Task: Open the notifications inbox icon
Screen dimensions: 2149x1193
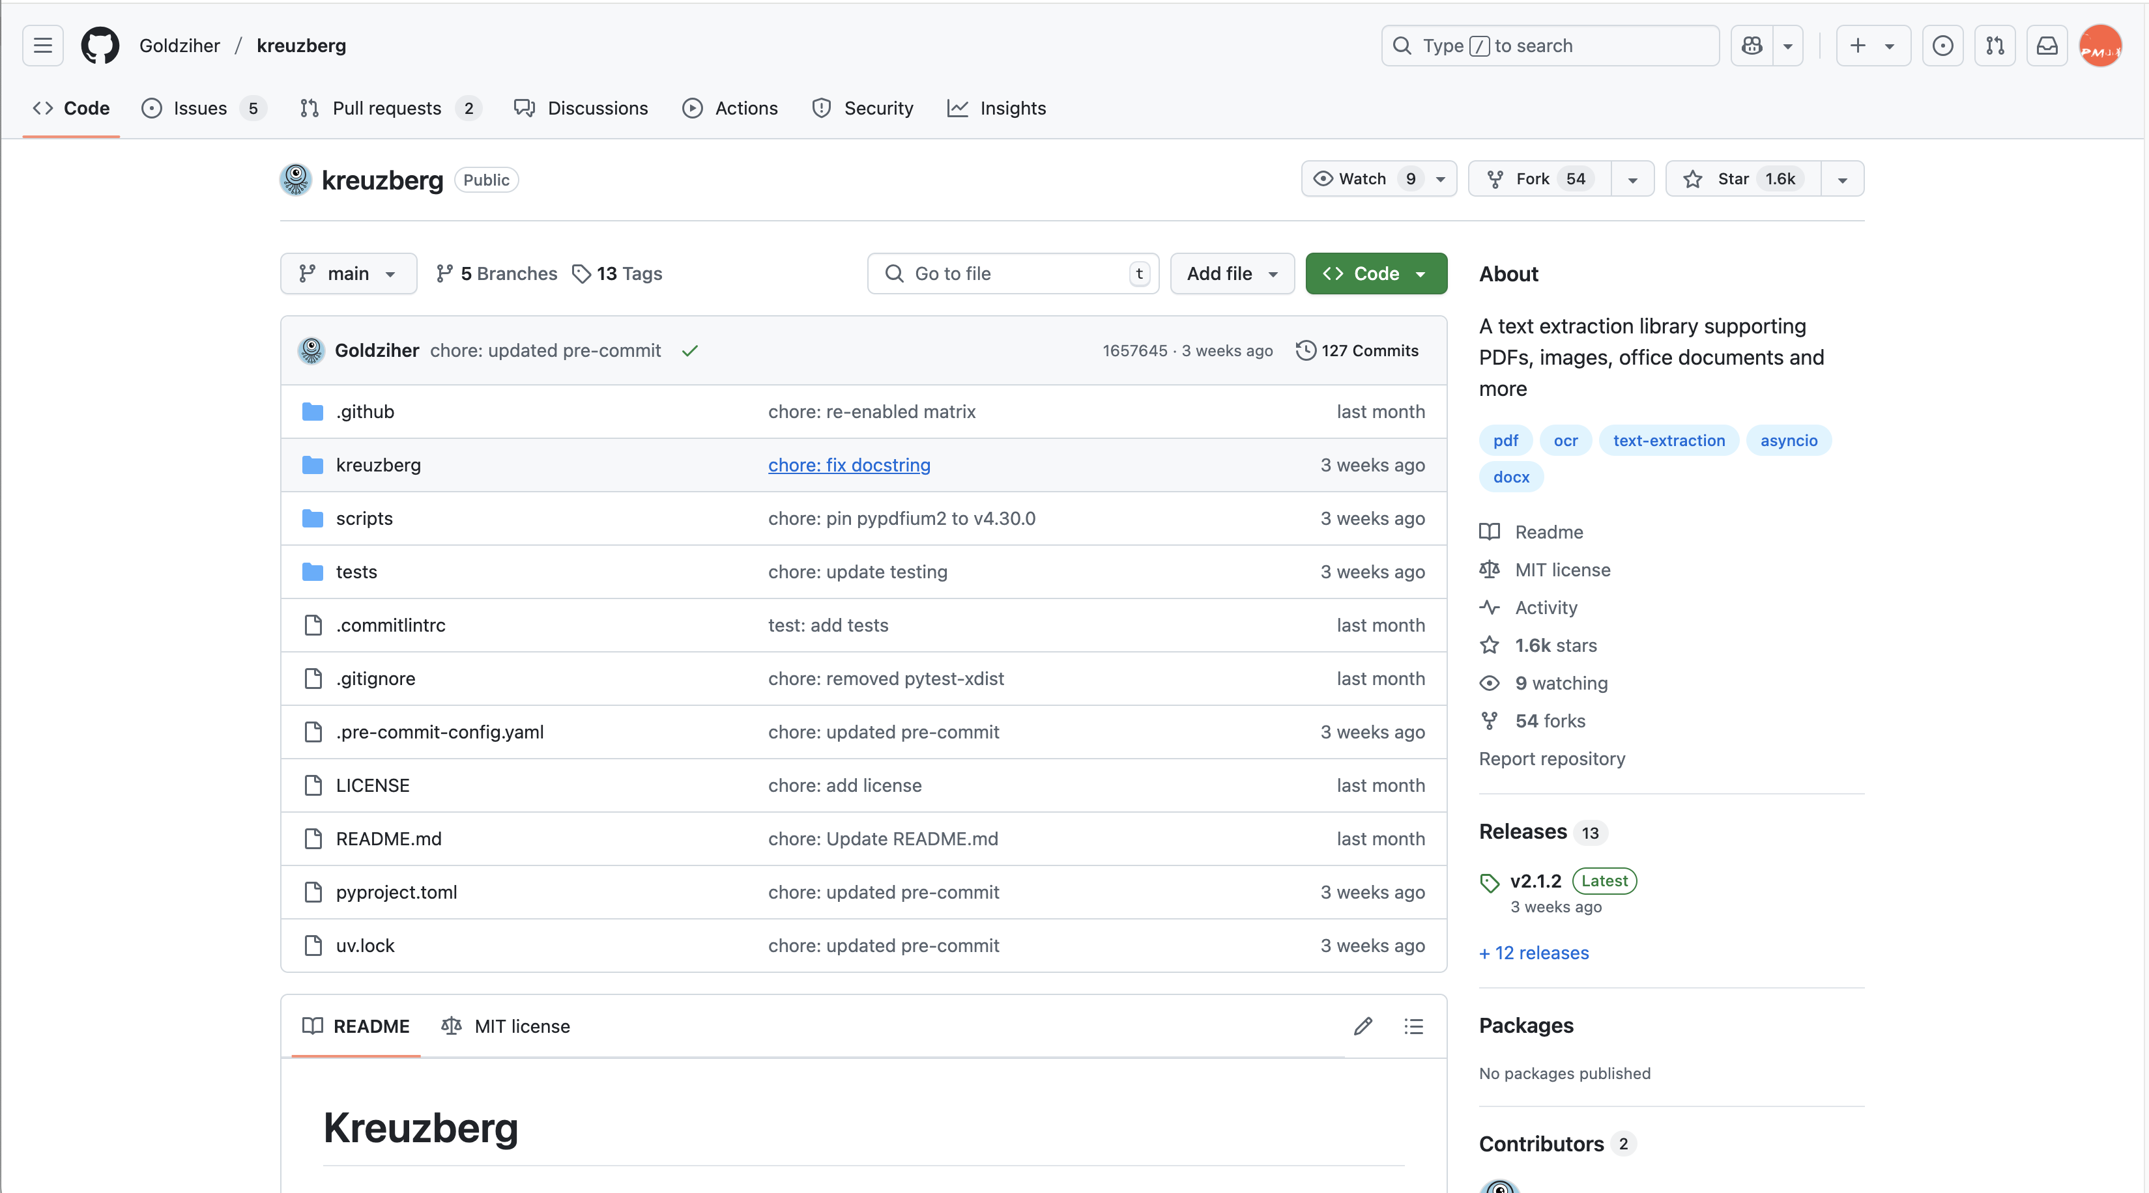Action: point(2047,46)
